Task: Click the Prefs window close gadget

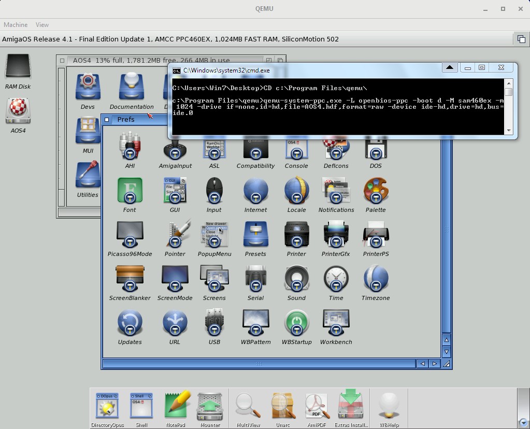Action: click(107, 120)
